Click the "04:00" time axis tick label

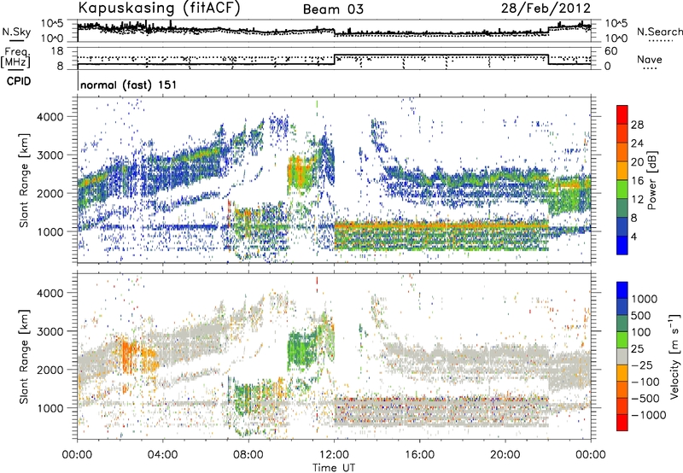click(162, 454)
